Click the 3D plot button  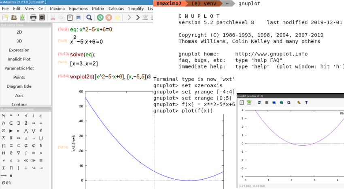tap(19, 41)
